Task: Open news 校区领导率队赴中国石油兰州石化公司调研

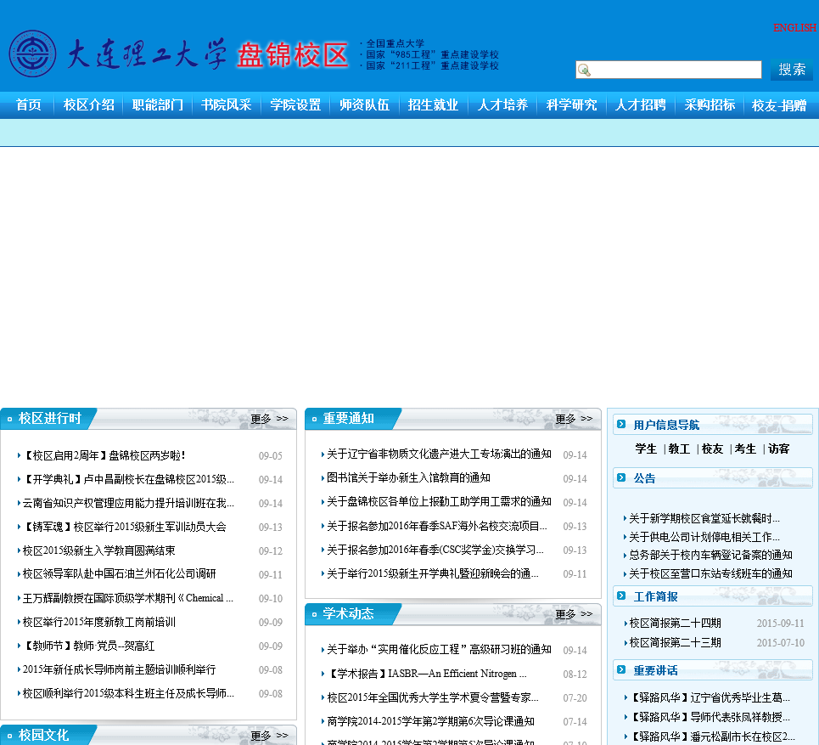Action: (x=119, y=574)
